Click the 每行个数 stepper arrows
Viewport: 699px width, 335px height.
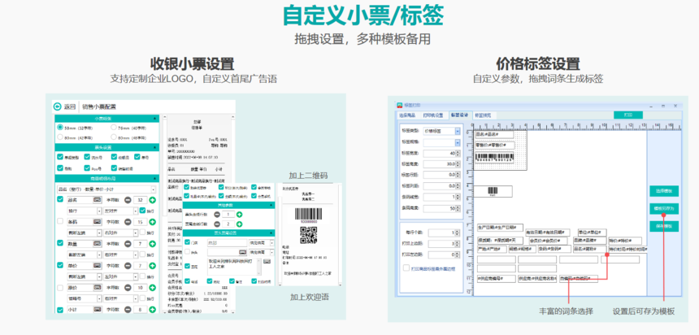point(458,233)
